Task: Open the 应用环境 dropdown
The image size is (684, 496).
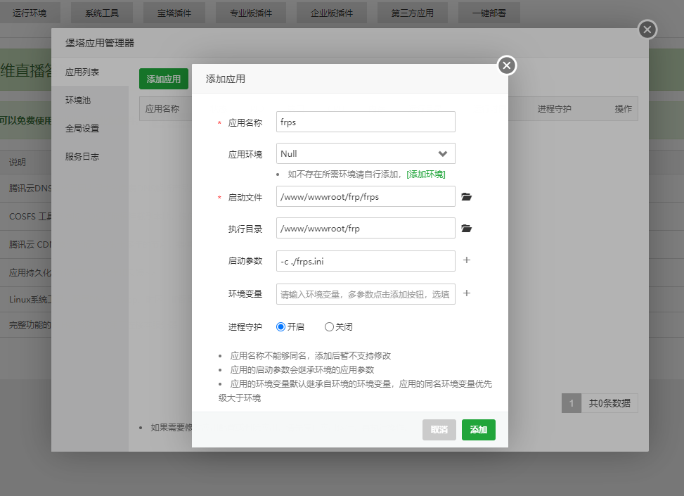Action: click(366, 154)
